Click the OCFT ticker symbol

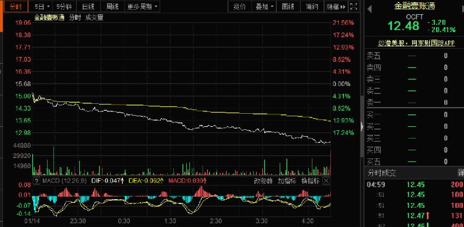[415, 17]
